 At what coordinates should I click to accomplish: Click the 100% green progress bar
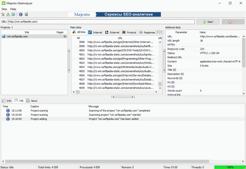click(230, 167)
